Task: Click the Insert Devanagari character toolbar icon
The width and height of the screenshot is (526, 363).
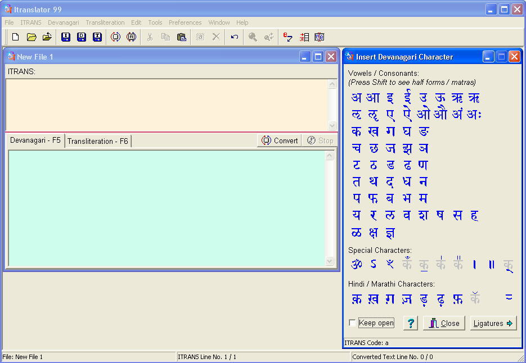Action: 304,37
